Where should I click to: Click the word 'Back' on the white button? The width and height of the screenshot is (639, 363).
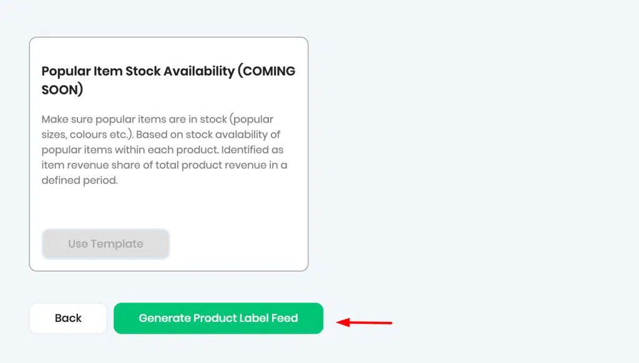pyautogui.click(x=68, y=318)
